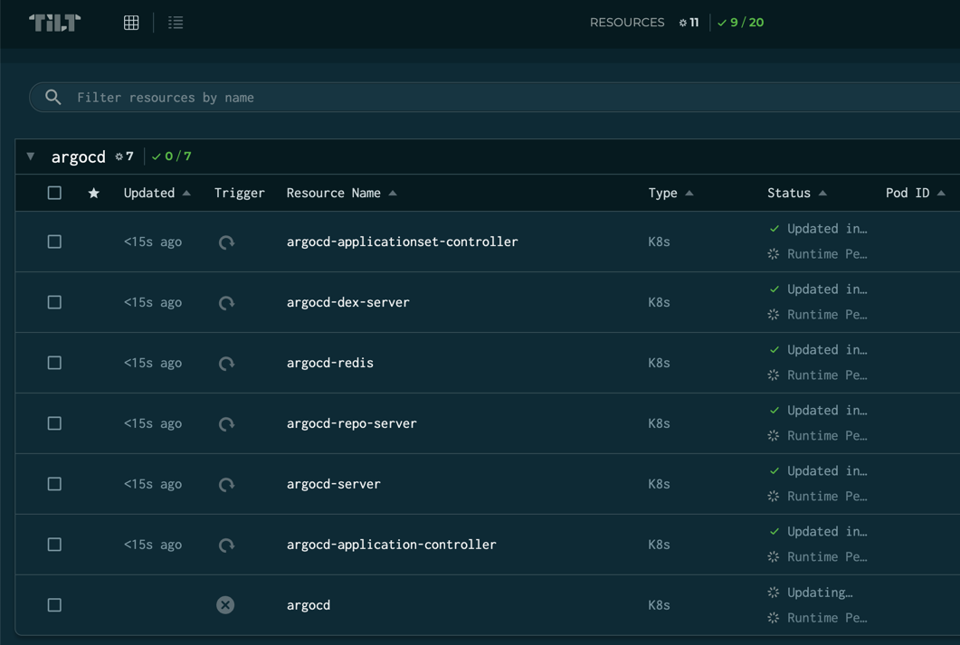960x645 pixels.
Task: Open the argocd-redis resource
Action: click(330, 363)
